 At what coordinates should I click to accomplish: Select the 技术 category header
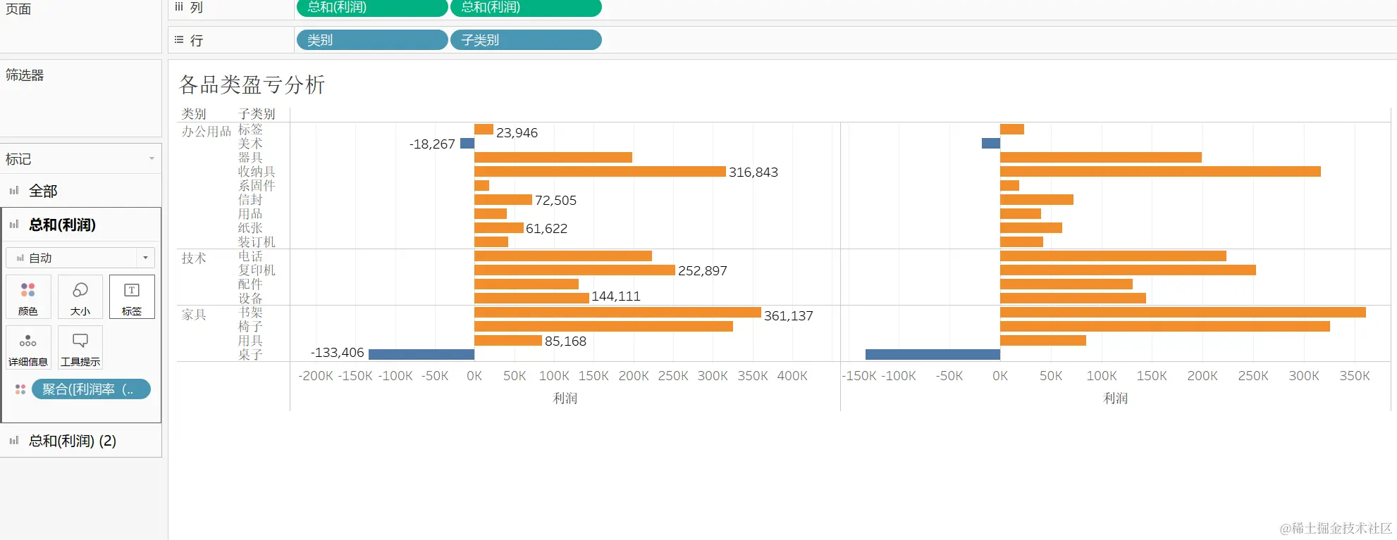tap(194, 258)
